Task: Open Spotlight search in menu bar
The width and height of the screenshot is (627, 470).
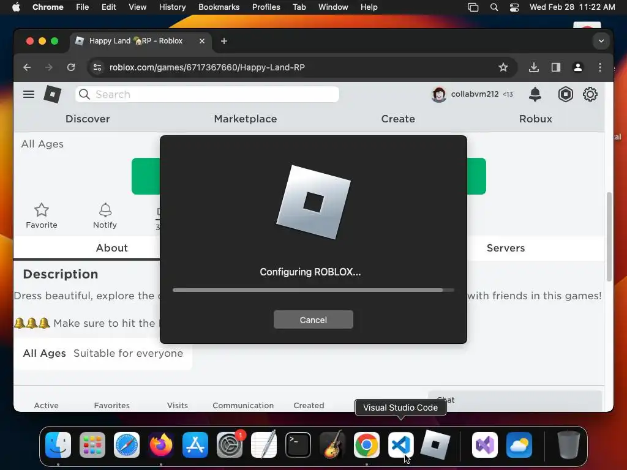Action: tap(494, 7)
